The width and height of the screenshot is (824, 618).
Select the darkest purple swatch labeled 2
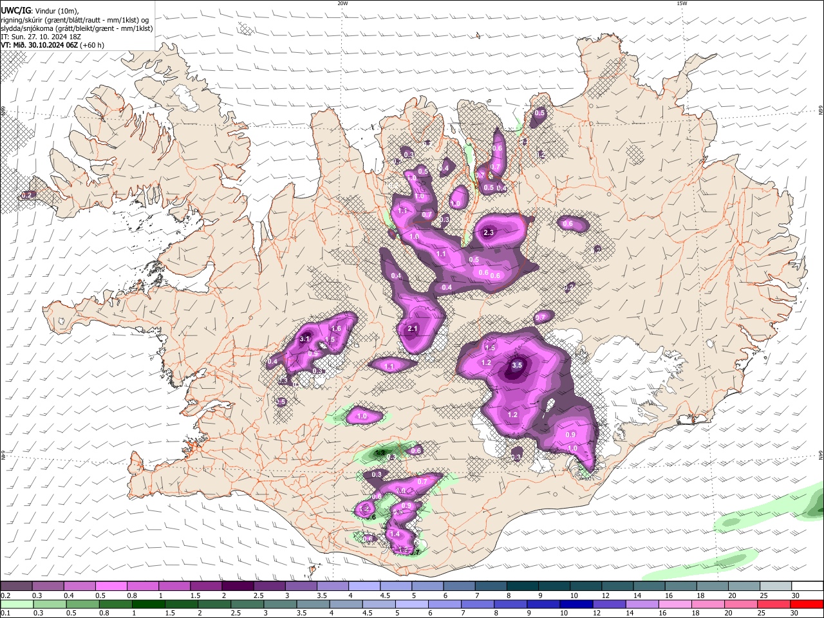238,586
